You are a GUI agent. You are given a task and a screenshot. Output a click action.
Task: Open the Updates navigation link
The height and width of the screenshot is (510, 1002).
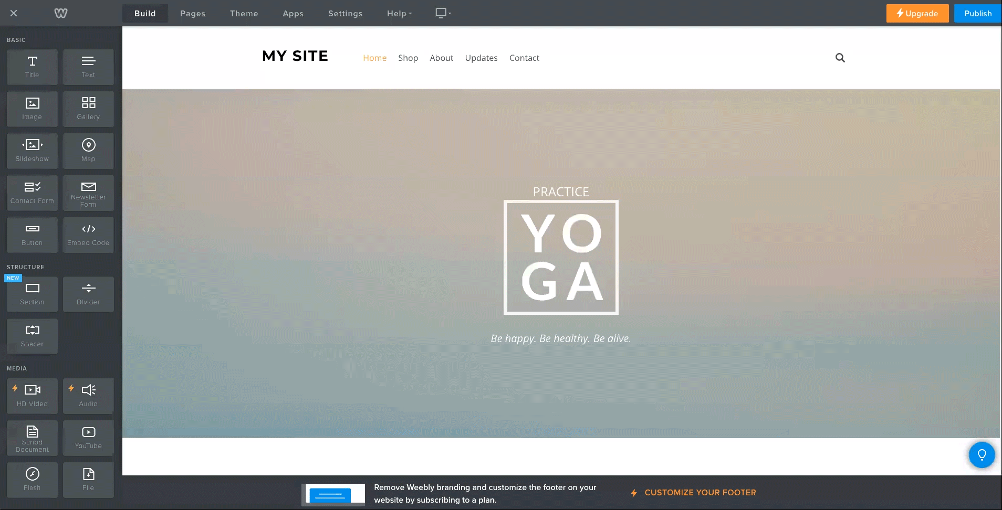pos(482,58)
